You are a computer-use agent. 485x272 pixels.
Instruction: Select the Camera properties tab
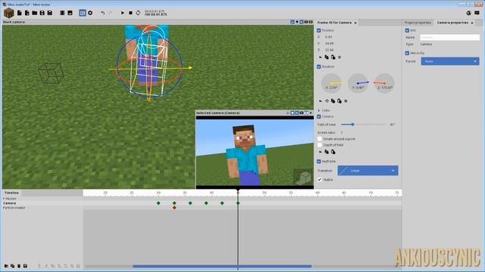[452, 23]
